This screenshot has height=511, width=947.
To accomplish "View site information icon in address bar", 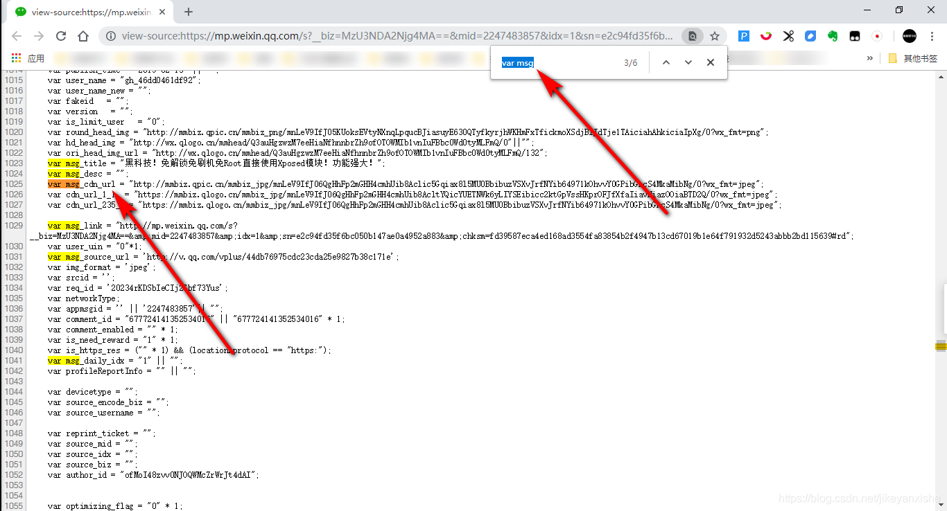I will point(110,36).
